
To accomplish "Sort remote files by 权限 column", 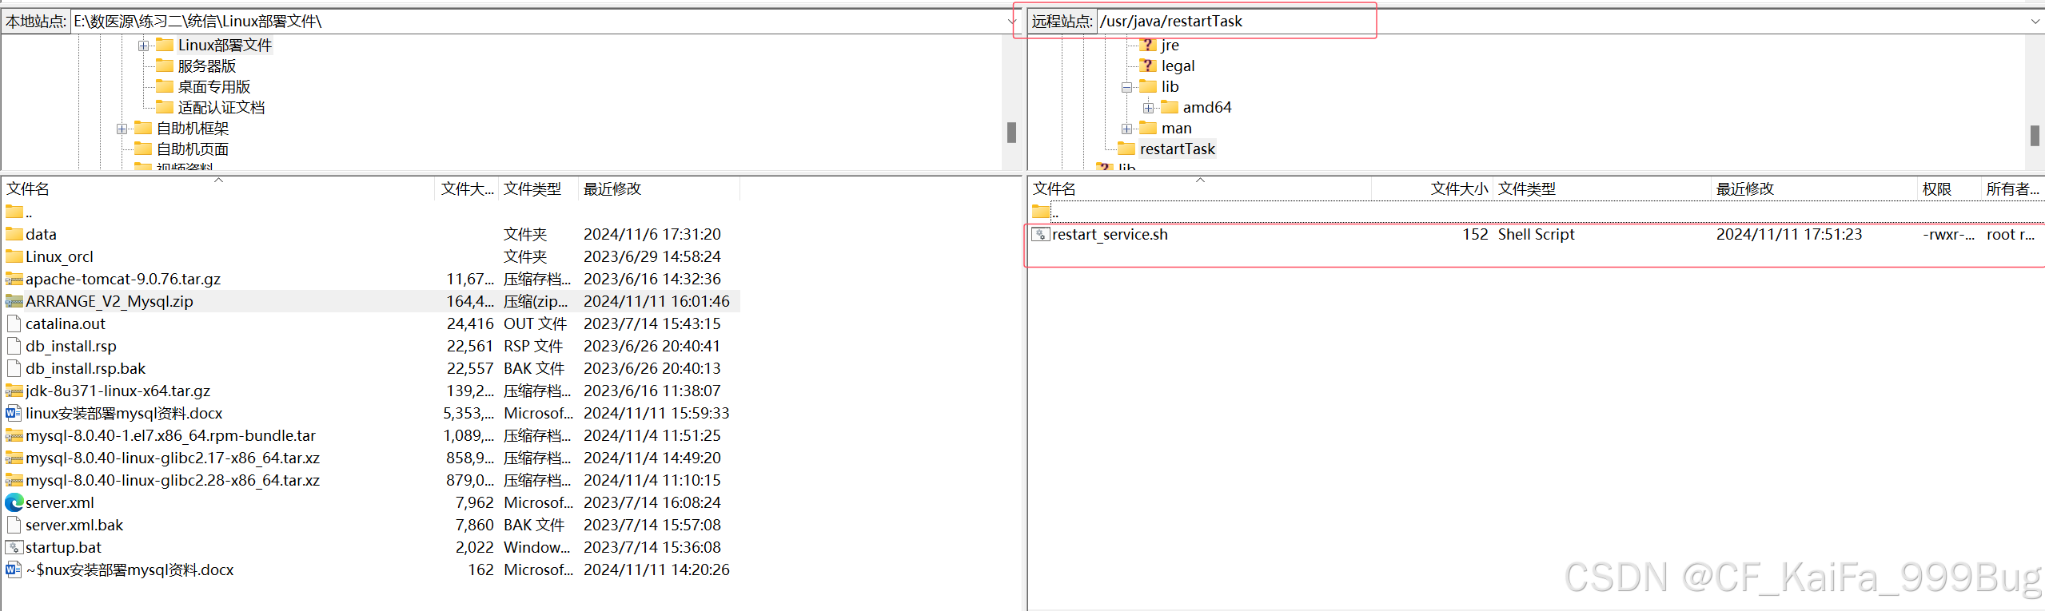I will 1949,188.
